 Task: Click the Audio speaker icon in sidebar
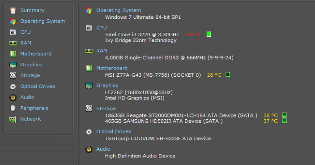[x=13, y=97]
